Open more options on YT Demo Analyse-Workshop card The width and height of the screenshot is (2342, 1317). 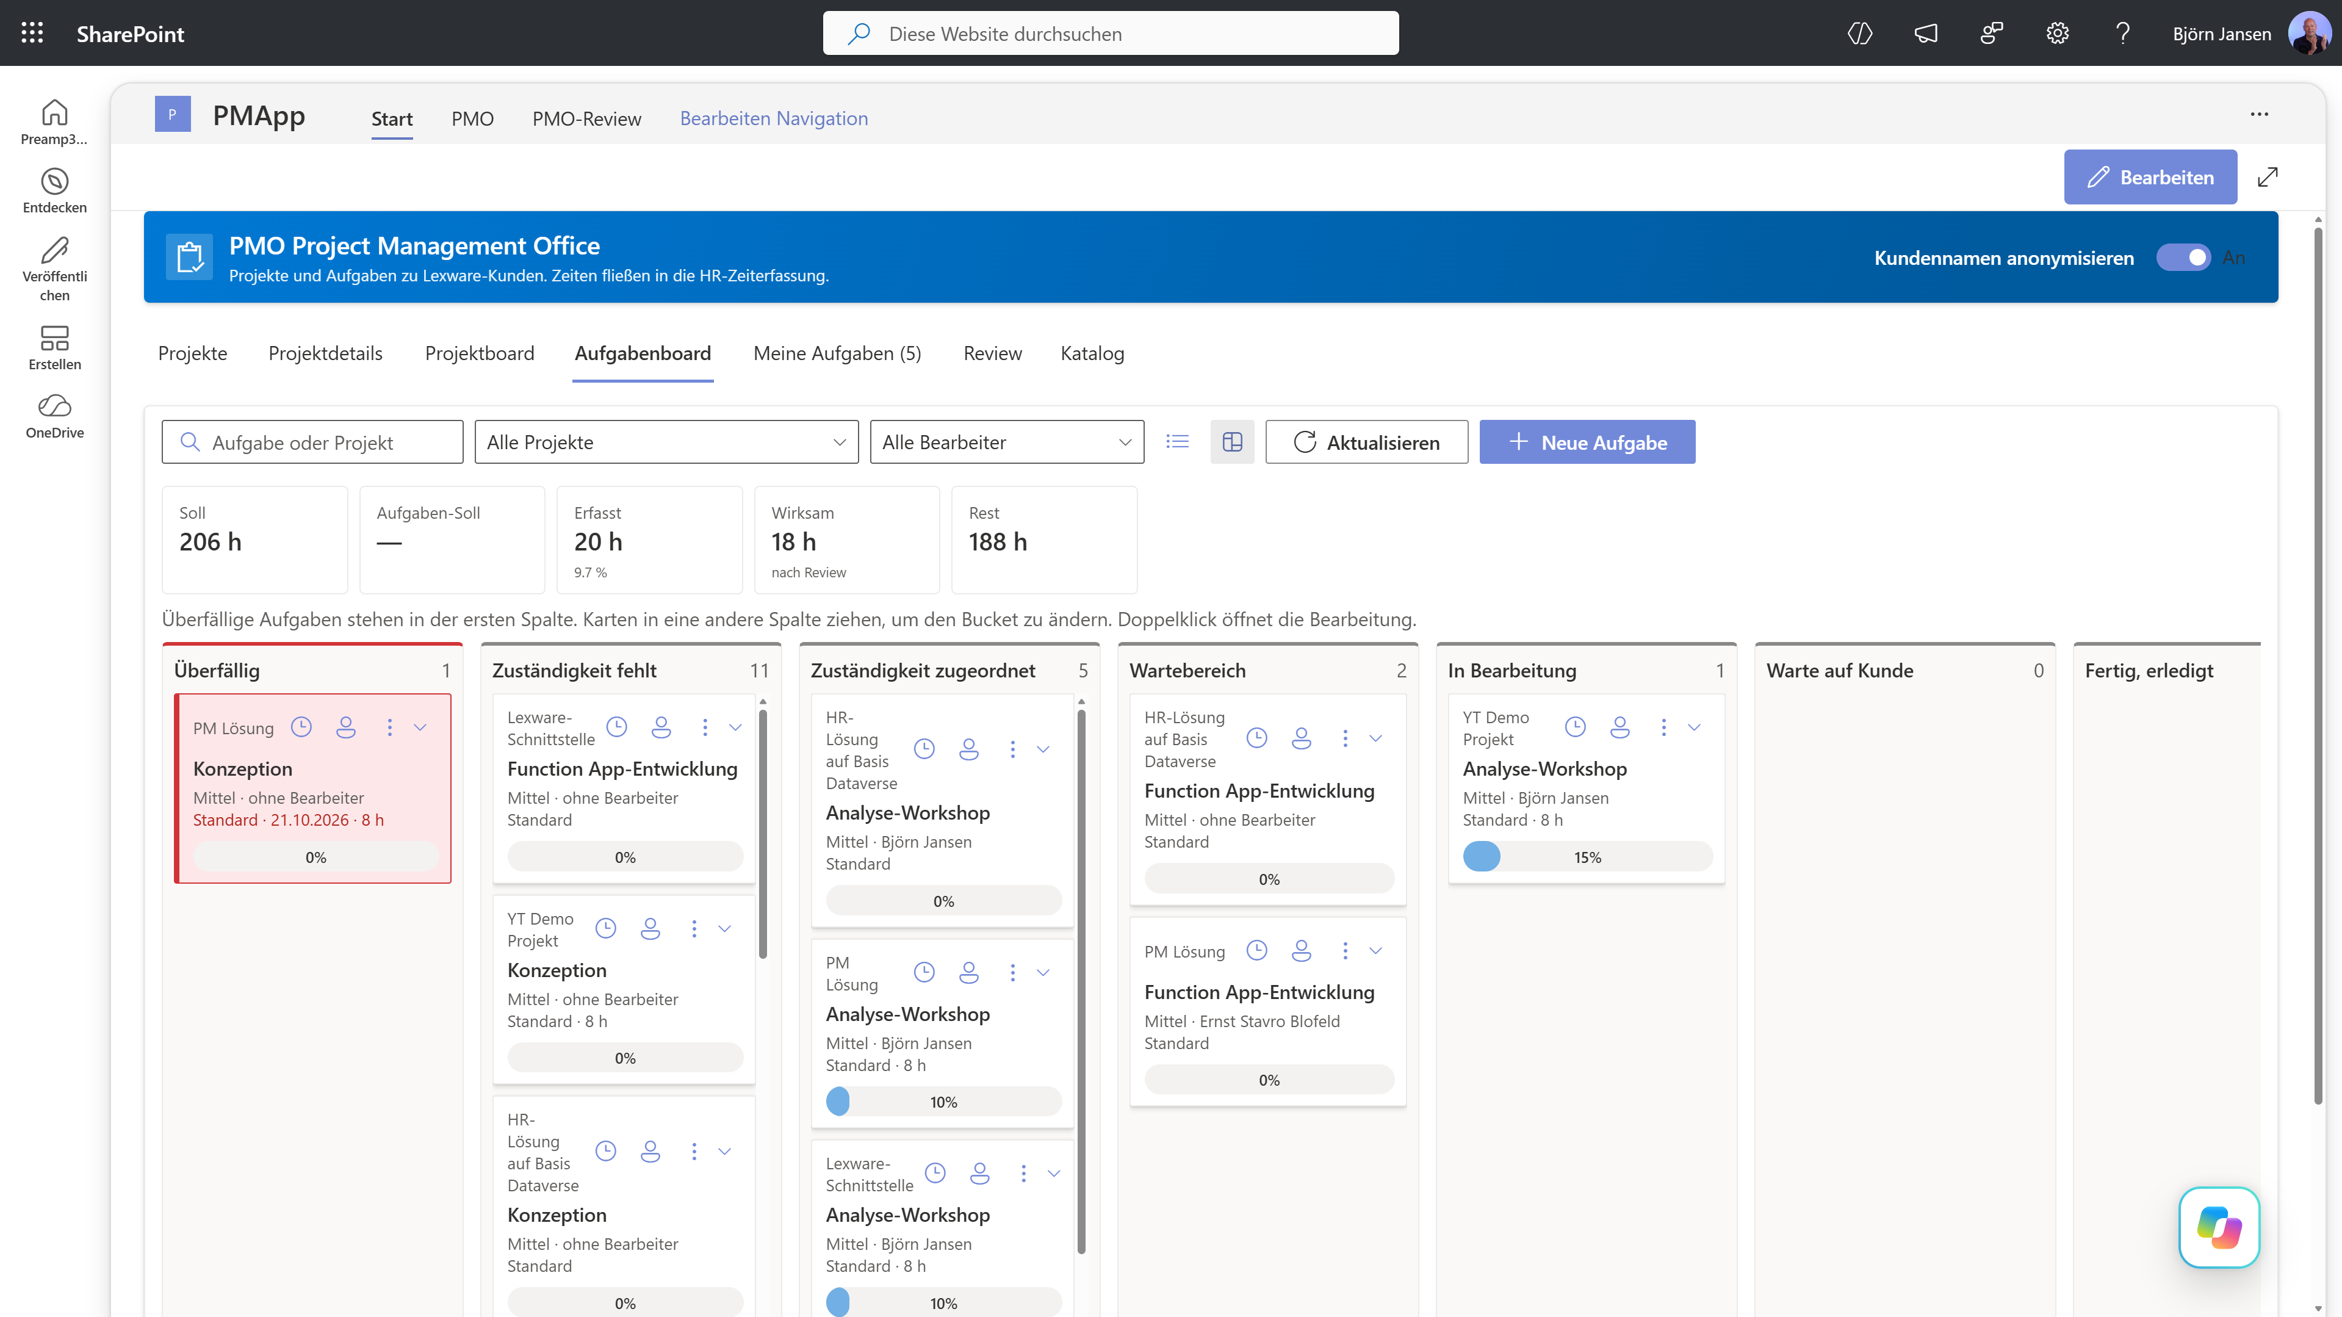click(1664, 727)
